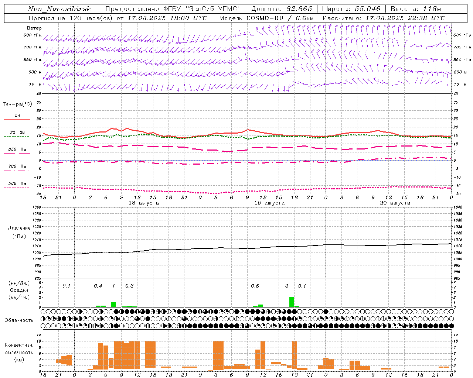Click the "Давление" pressure panel label
Image resolution: width=473 pixels, height=378 pixels.
(19, 228)
